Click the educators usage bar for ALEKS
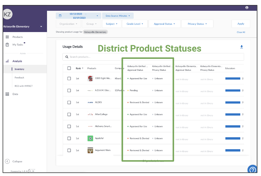This screenshot has width=261, height=176. (x=233, y=102)
